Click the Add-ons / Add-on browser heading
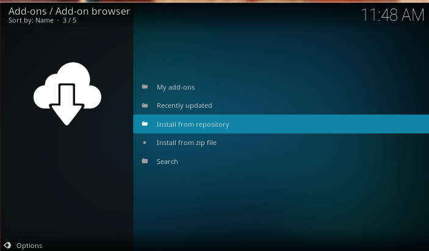Viewport: 429px width, 251px height. tap(69, 11)
